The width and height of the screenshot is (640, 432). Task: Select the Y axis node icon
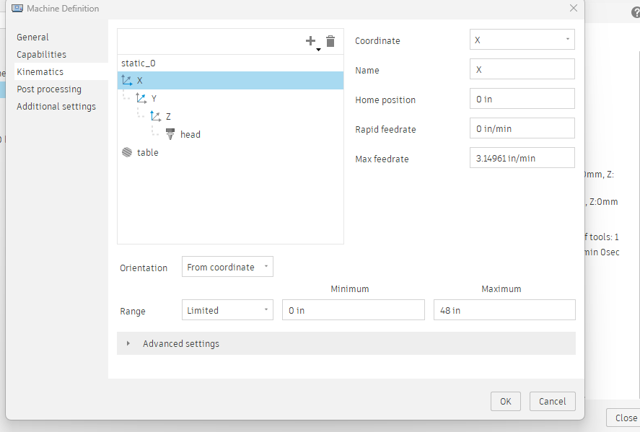coord(141,97)
